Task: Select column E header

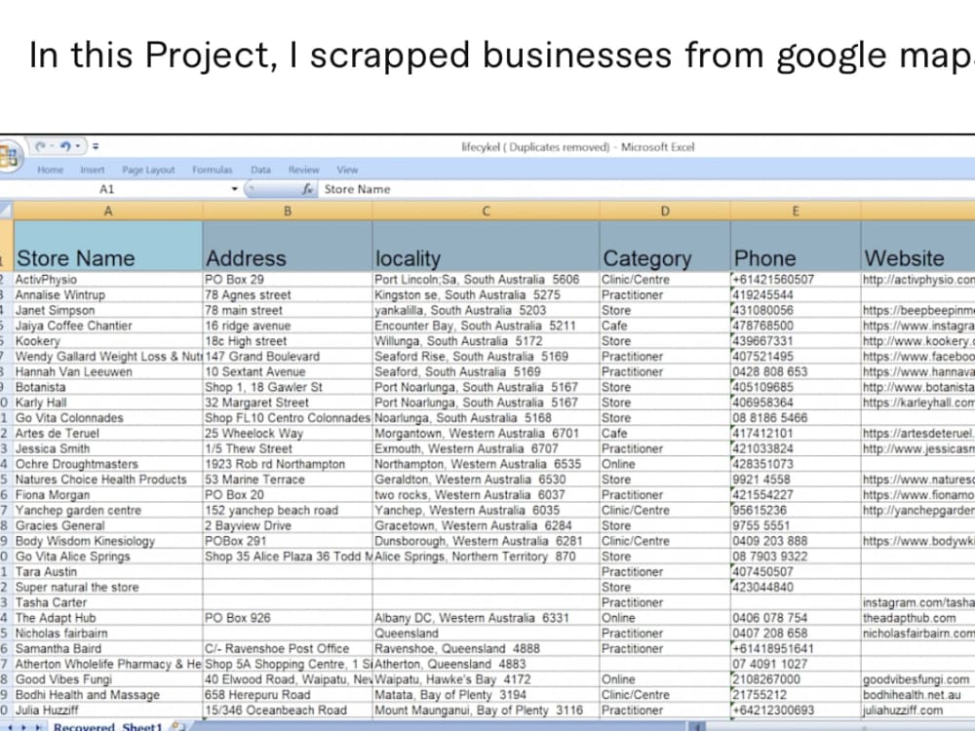Action: point(796,212)
